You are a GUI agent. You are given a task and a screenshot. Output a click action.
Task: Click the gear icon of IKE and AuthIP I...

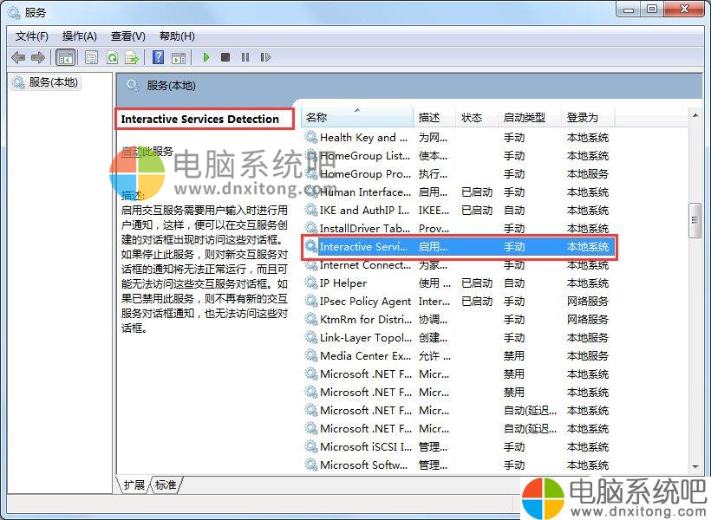pos(311,210)
